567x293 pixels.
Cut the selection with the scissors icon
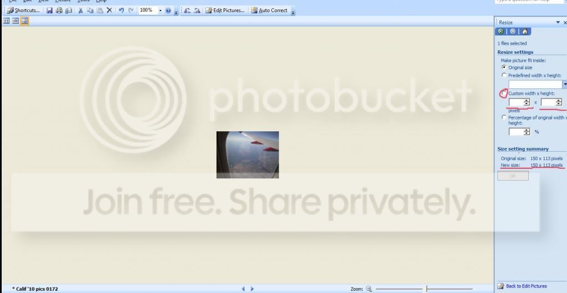point(80,11)
